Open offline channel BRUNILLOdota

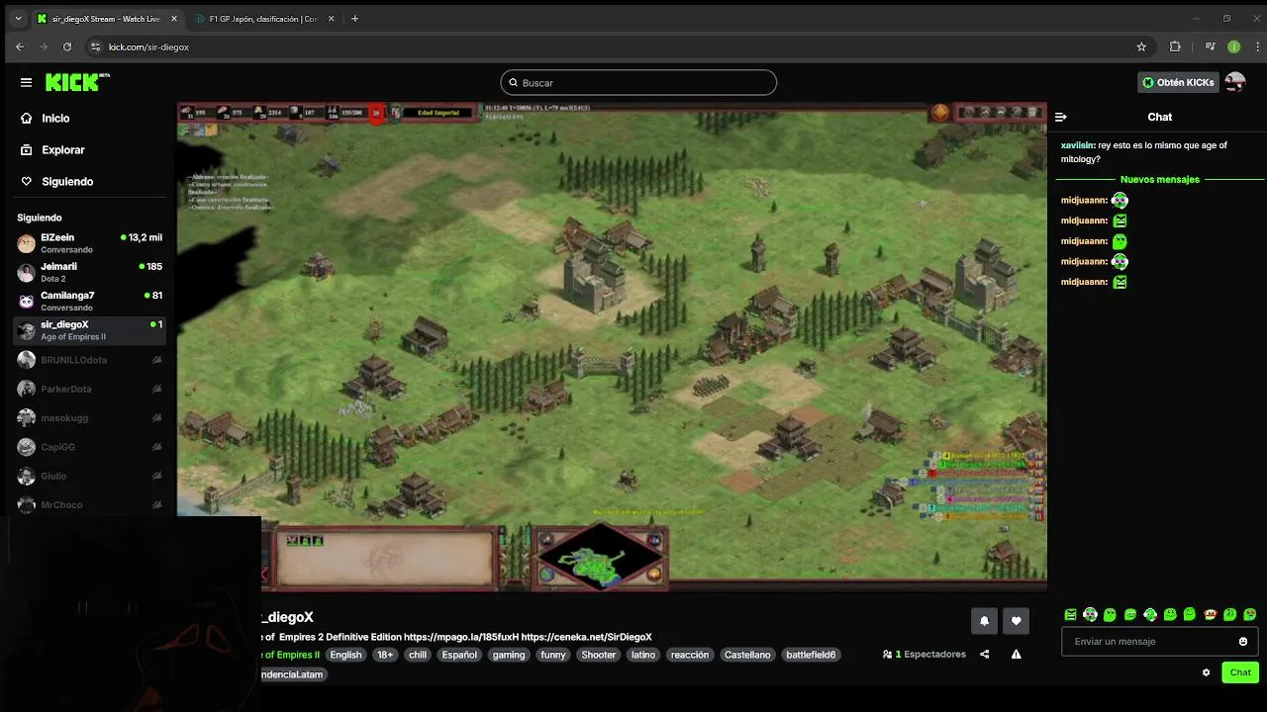[89, 360]
